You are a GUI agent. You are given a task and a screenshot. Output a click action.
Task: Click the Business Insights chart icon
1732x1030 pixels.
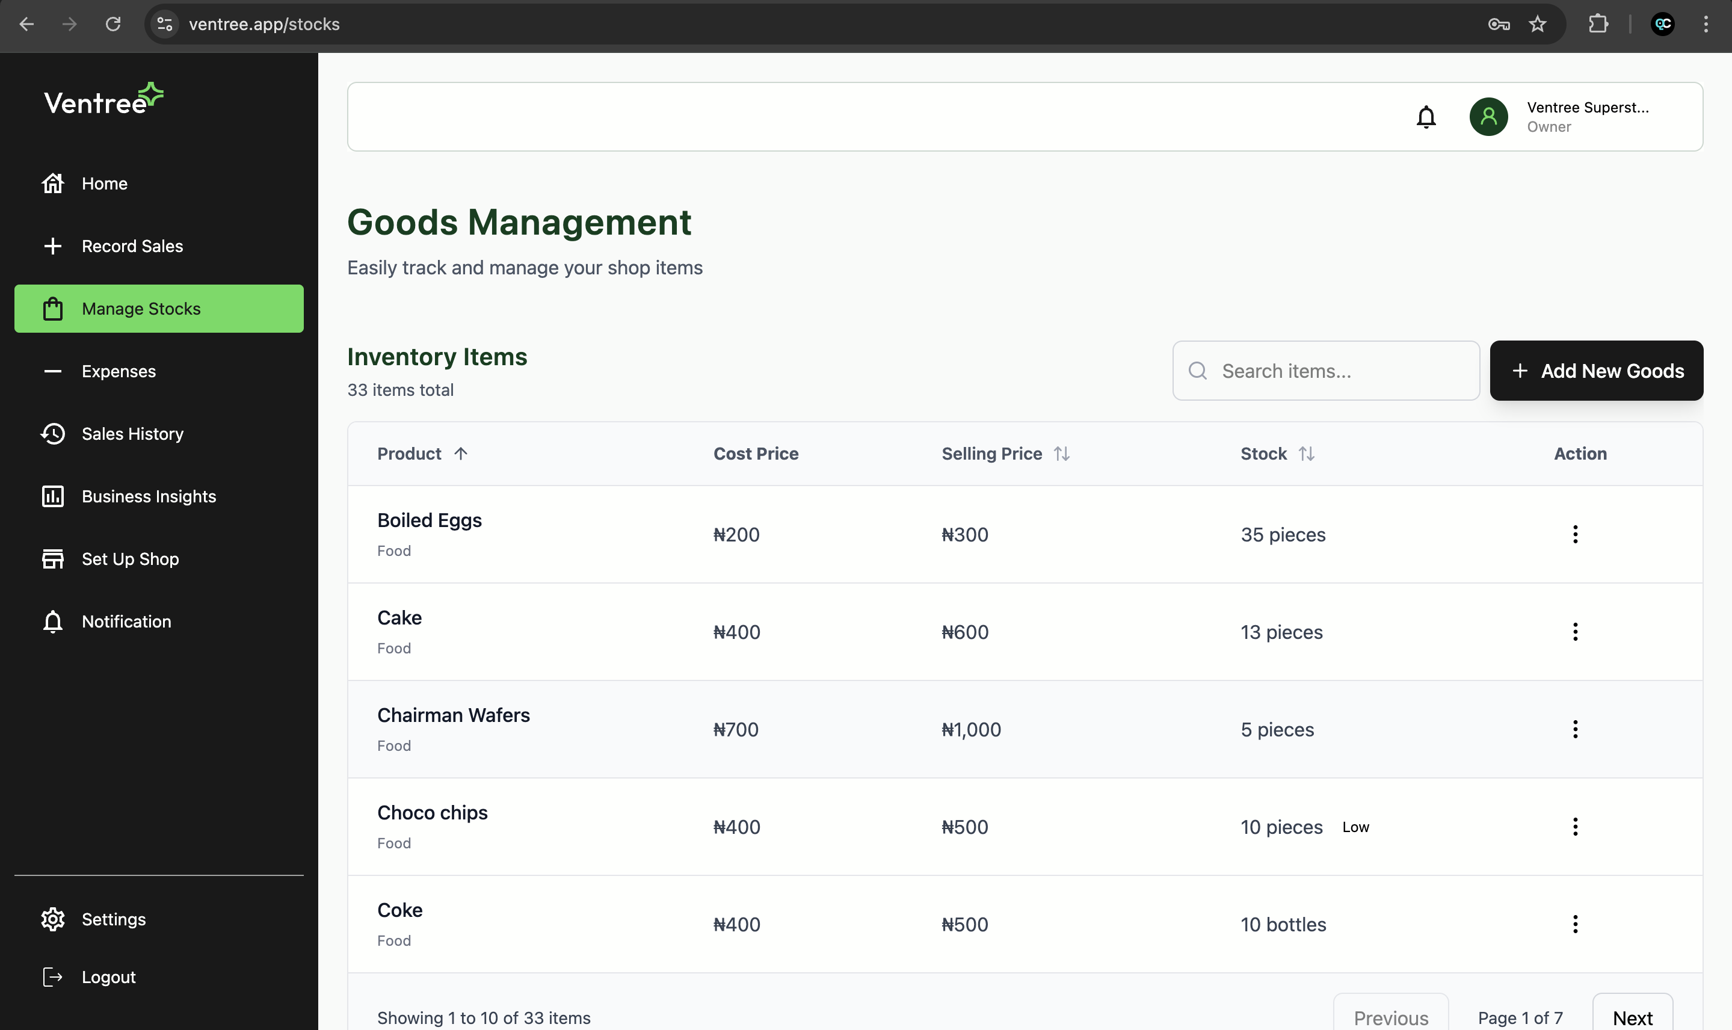[54, 496]
